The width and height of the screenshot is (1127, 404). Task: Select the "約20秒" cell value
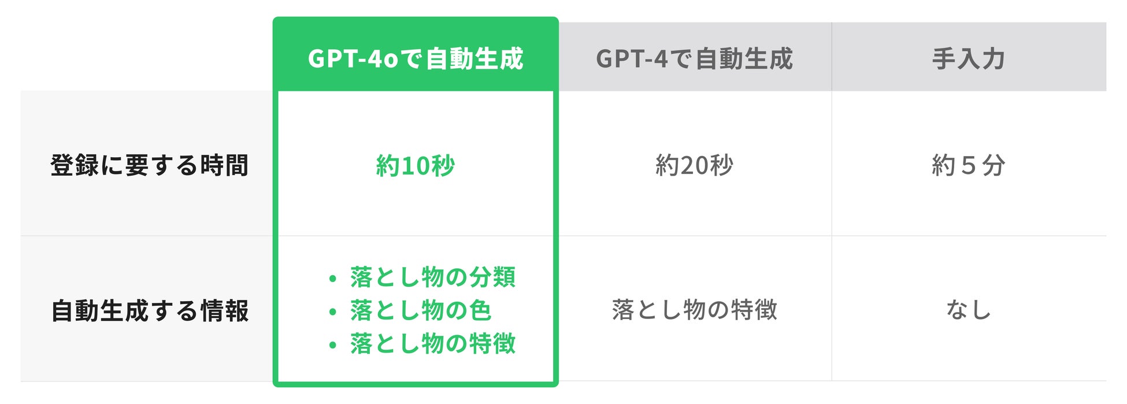click(x=694, y=165)
